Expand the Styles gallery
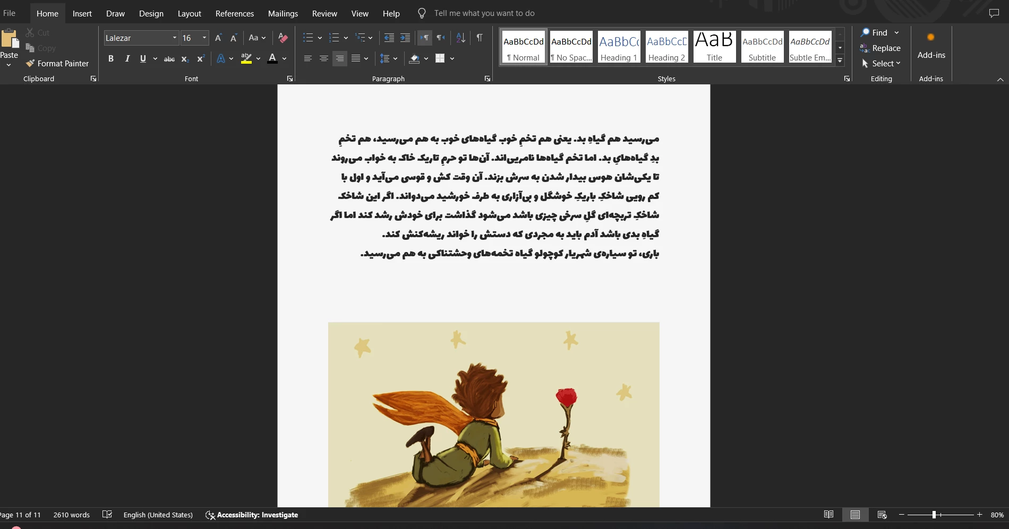Image resolution: width=1009 pixels, height=529 pixels. (840, 61)
